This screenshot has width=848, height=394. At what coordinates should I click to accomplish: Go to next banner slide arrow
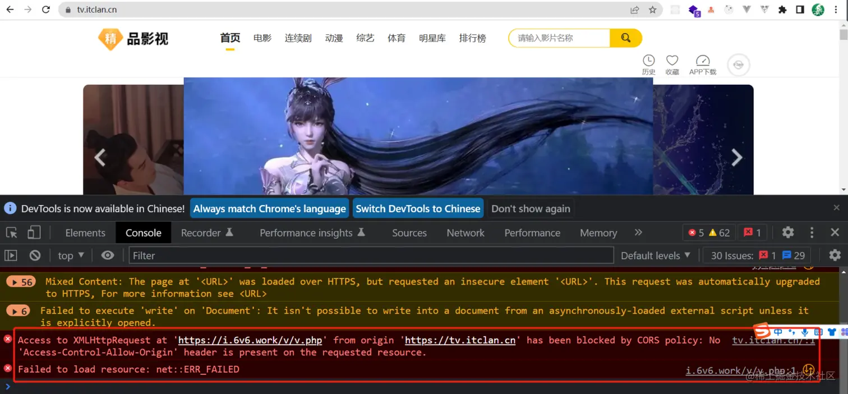pyautogui.click(x=737, y=158)
